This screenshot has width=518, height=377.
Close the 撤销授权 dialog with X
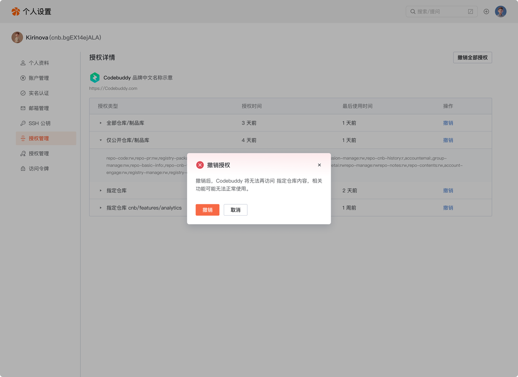319,165
